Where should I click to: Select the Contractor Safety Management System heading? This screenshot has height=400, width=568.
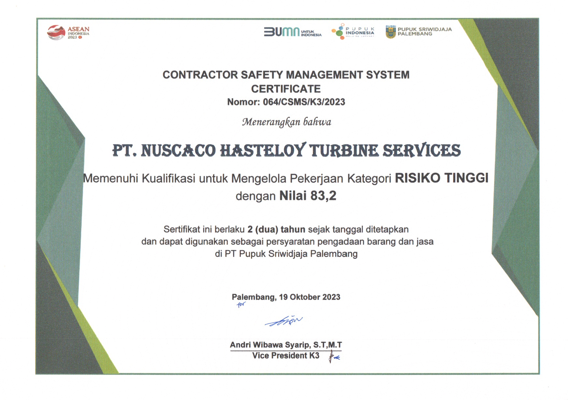coord(286,75)
